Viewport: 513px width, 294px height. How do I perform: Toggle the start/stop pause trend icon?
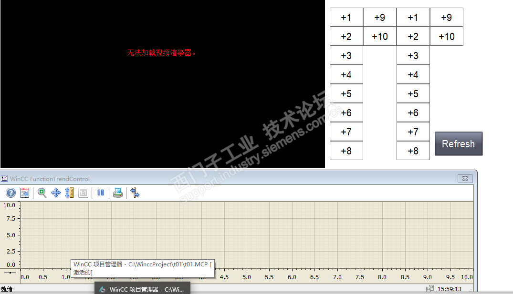(x=101, y=193)
